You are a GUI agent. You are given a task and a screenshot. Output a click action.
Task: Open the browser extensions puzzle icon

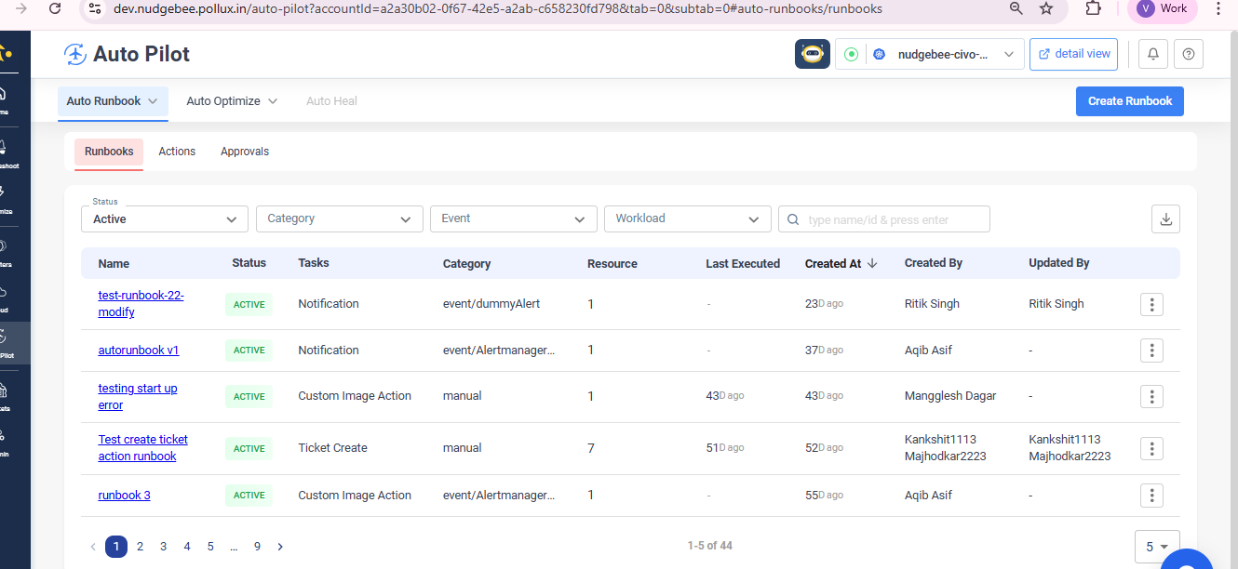click(1093, 8)
